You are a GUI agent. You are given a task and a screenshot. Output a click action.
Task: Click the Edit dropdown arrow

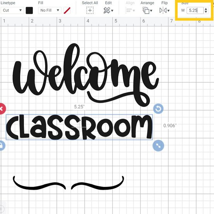(112, 11)
